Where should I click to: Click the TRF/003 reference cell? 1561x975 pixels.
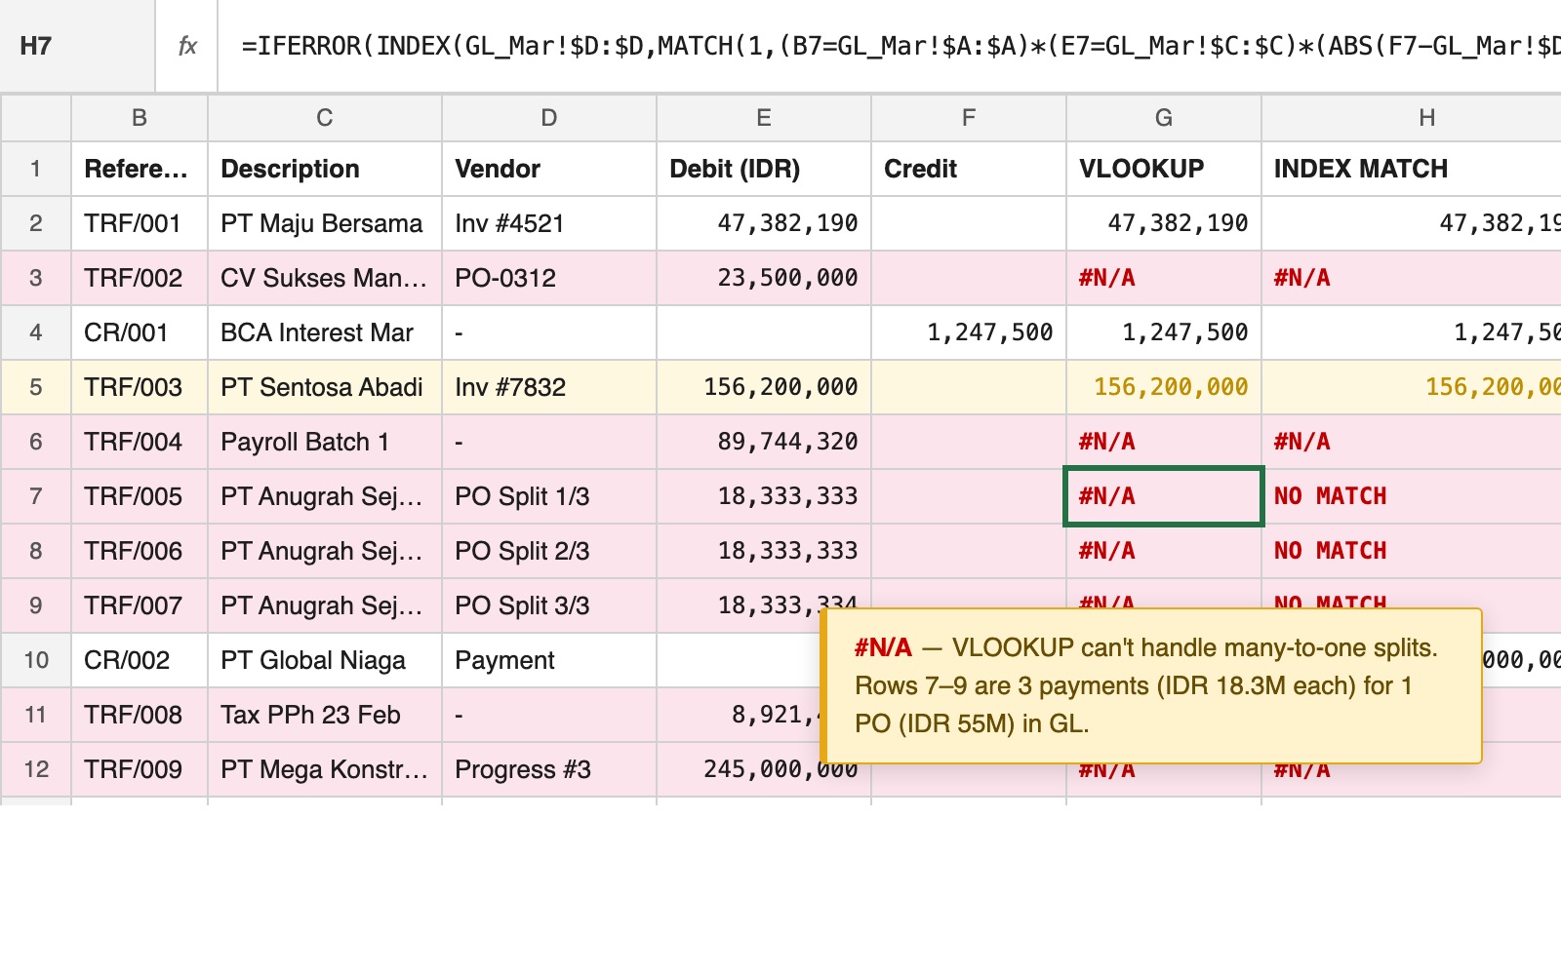(x=139, y=387)
